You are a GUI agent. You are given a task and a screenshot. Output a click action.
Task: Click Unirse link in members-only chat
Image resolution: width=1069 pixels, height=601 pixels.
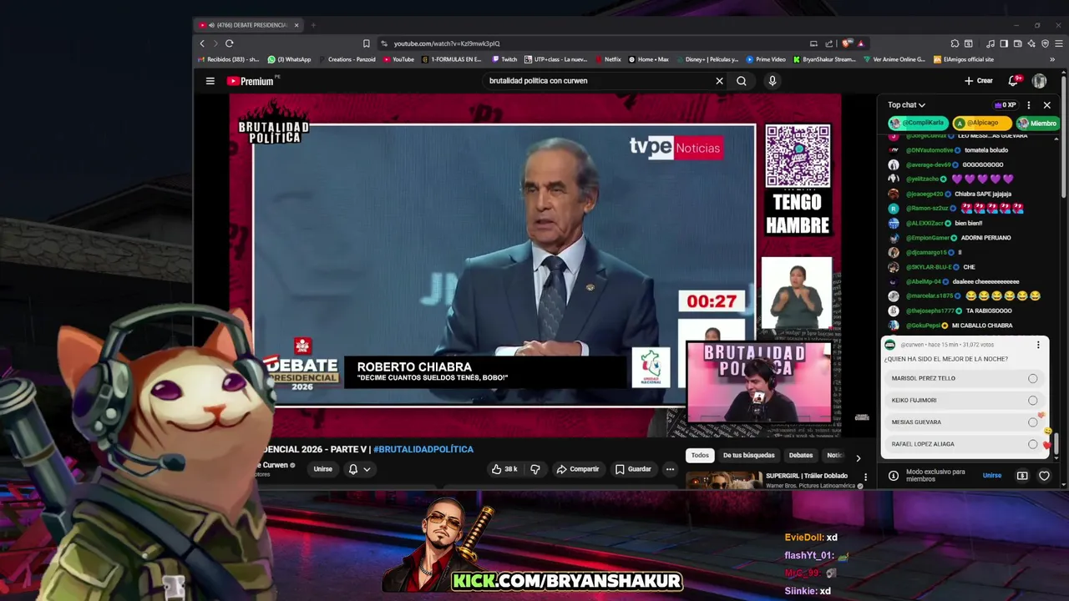click(992, 476)
